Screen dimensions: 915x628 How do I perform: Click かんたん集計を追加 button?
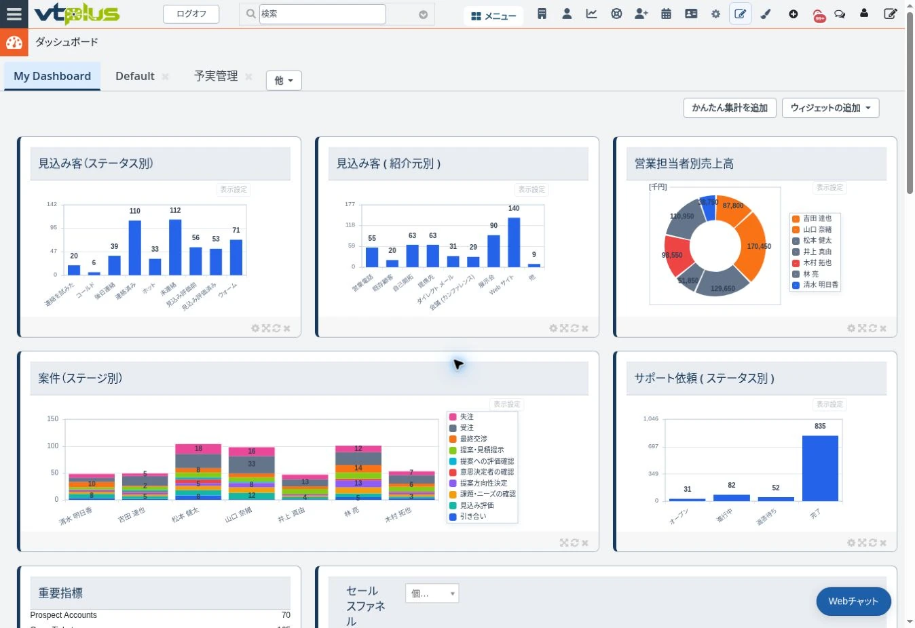730,108
